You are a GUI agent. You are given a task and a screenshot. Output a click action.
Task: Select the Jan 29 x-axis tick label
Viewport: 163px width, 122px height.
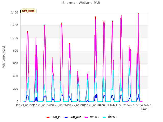click(x=88, y=105)
